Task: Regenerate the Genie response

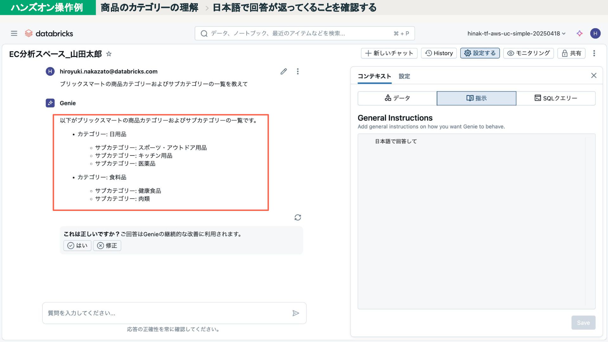Action: click(x=298, y=218)
